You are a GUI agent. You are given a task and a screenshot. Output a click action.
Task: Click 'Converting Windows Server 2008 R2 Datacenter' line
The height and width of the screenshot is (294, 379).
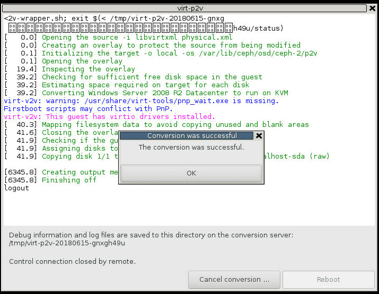coord(146,93)
